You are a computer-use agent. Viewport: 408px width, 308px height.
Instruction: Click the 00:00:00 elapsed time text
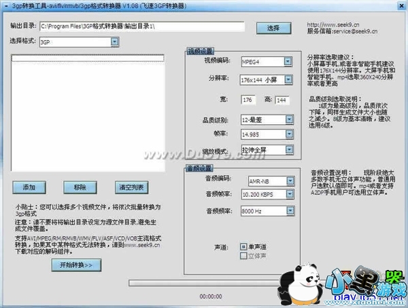tap(211, 296)
